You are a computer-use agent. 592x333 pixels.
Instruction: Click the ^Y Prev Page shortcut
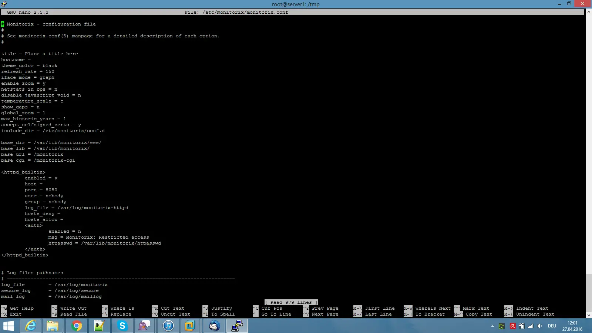coord(321,308)
